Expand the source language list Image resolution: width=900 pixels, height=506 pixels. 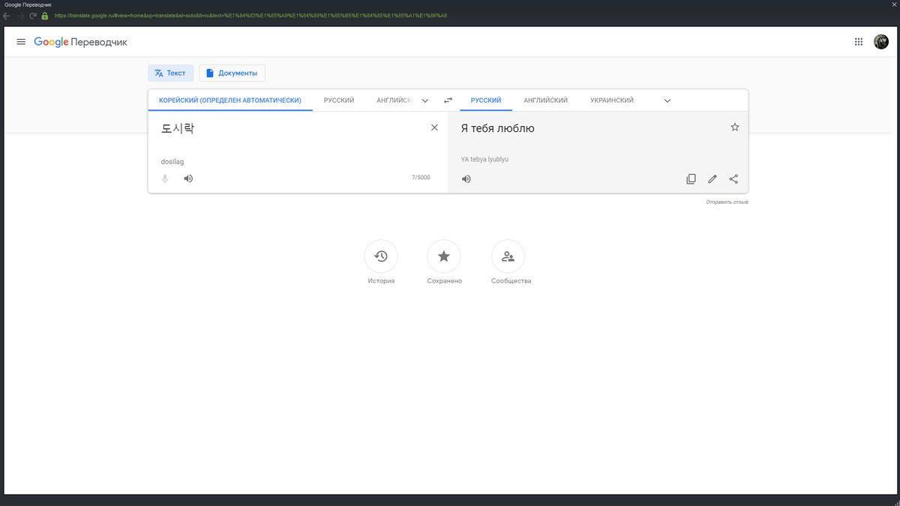(x=425, y=100)
